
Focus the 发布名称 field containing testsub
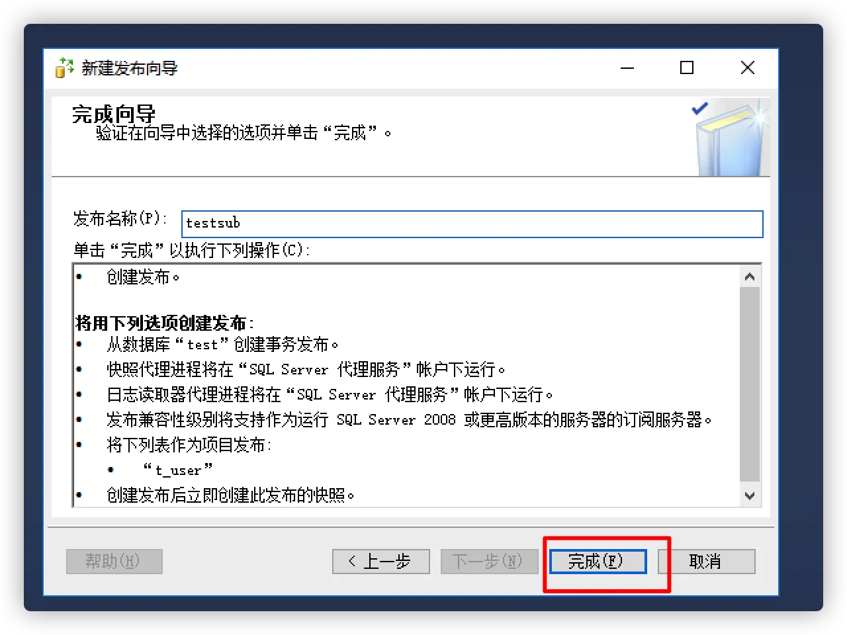[472, 224]
